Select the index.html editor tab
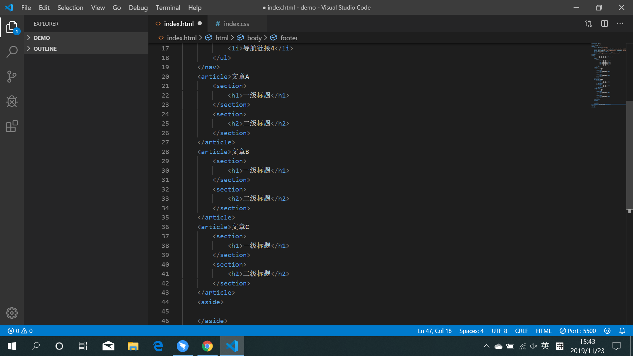This screenshot has height=356, width=633. (x=178, y=23)
